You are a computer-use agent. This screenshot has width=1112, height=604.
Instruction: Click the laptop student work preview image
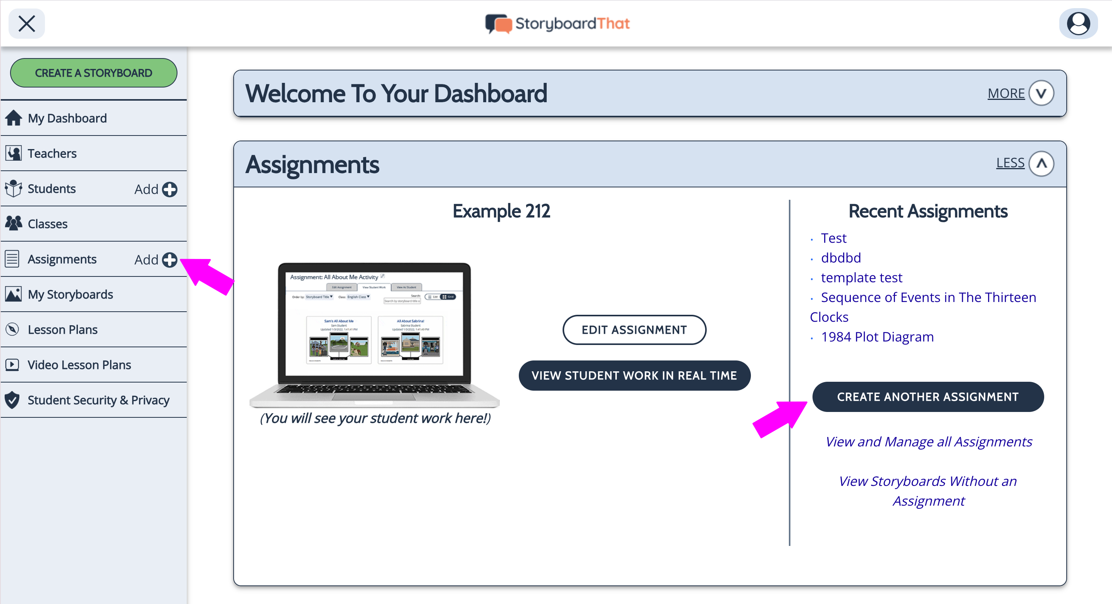[374, 335]
